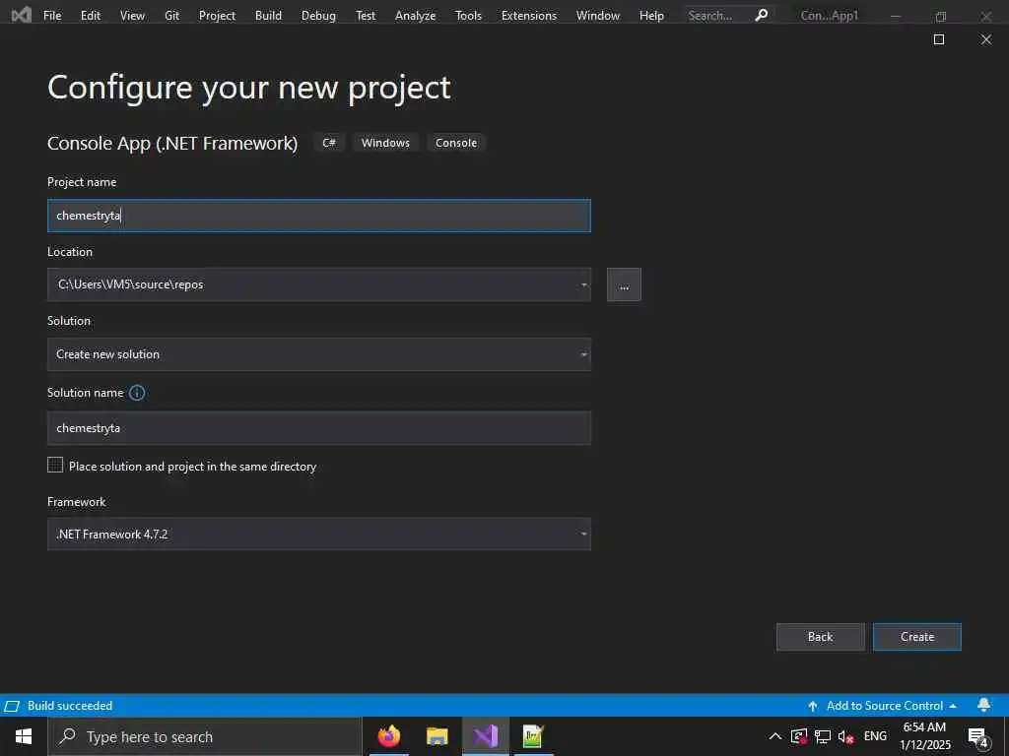This screenshot has height=756, width=1009.
Task: Click the Project name text field
Action: [x=319, y=216]
